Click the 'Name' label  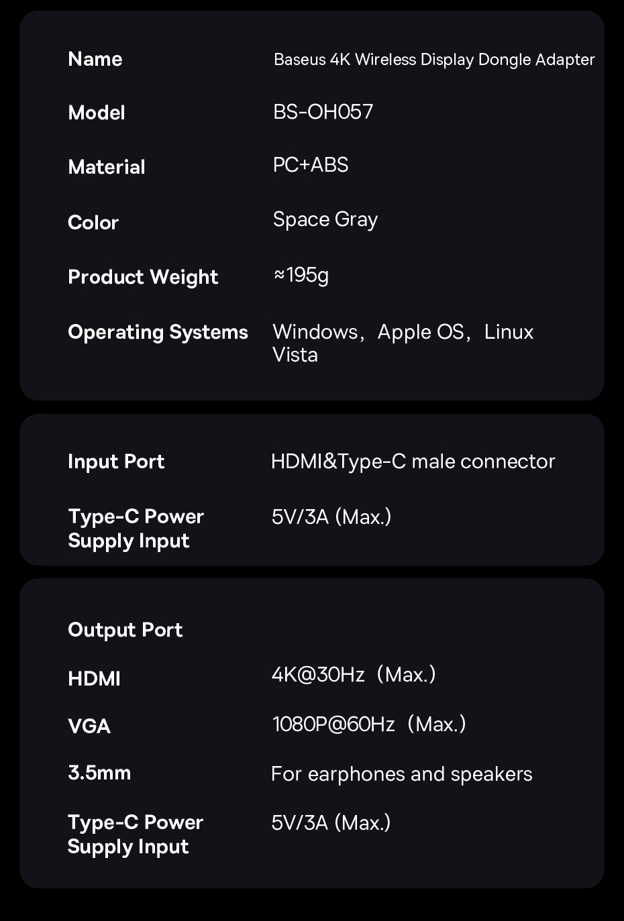click(x=95, y=59)
